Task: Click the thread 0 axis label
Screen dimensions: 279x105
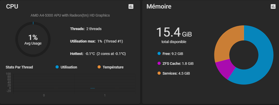Action: coord(44,95)
